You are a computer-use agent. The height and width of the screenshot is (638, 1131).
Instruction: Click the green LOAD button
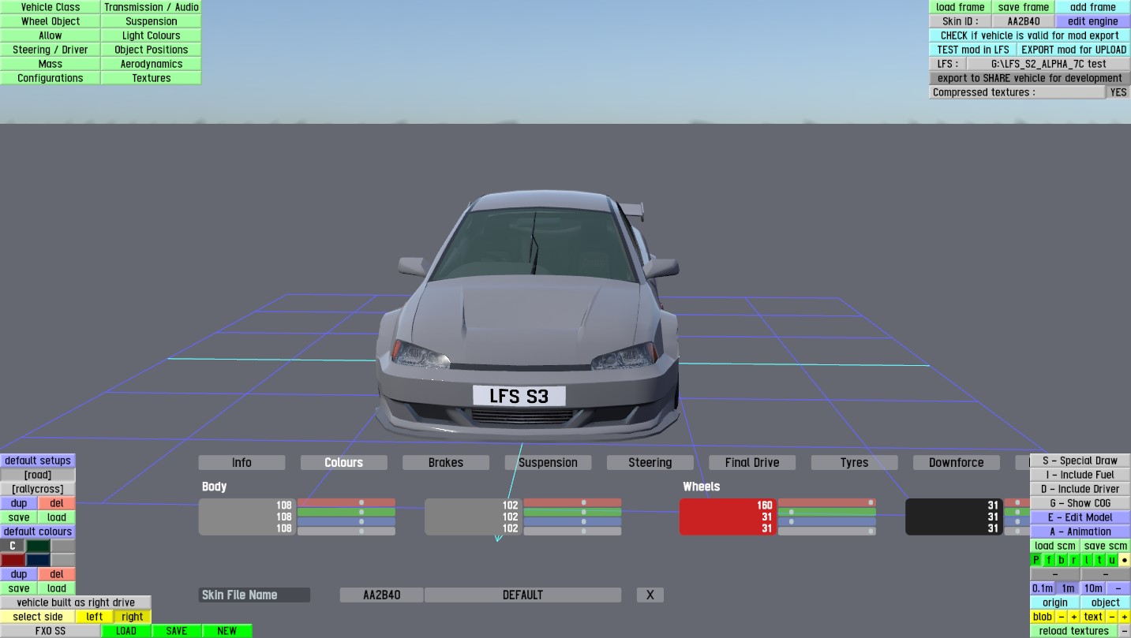point(126,631)
